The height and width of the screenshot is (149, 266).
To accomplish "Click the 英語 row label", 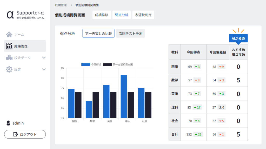I will 175,94.
